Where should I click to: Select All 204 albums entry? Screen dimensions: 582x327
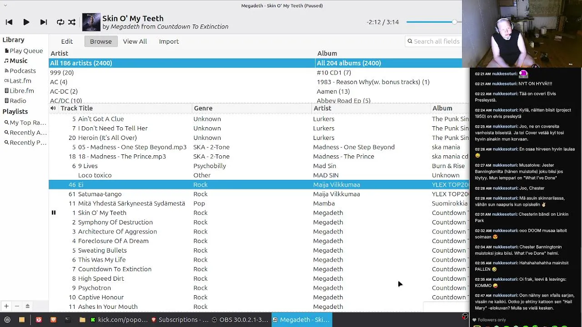click(389, 63)
